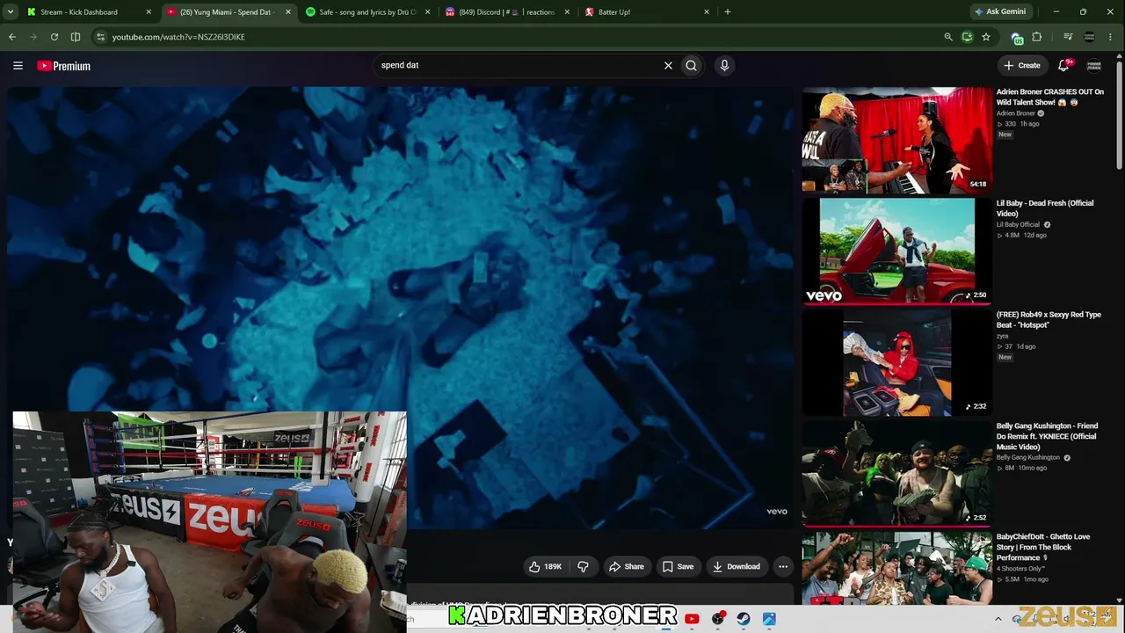1125x633 pixels.
Task: Visit the Belly Gang Kushington channel
Action: 1028,458
